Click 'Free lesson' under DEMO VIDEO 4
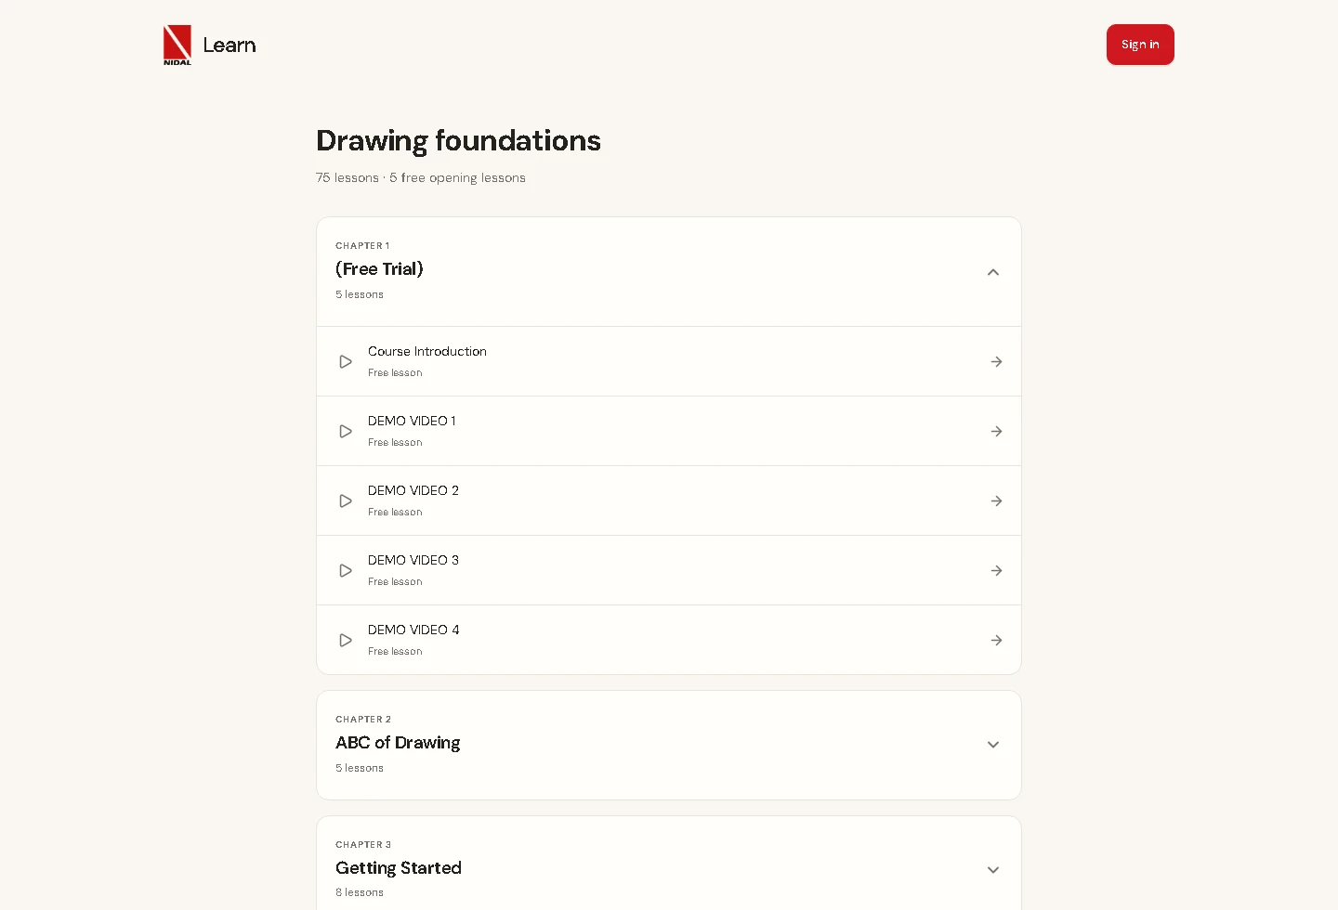The height and width of the screenshot is (910, 1338). tap(395, 652)
